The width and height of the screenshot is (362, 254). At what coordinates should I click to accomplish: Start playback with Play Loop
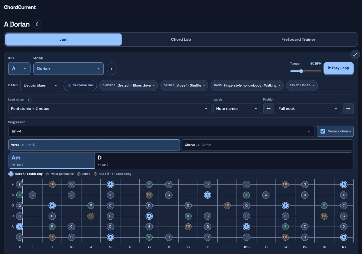coord(338,68)
